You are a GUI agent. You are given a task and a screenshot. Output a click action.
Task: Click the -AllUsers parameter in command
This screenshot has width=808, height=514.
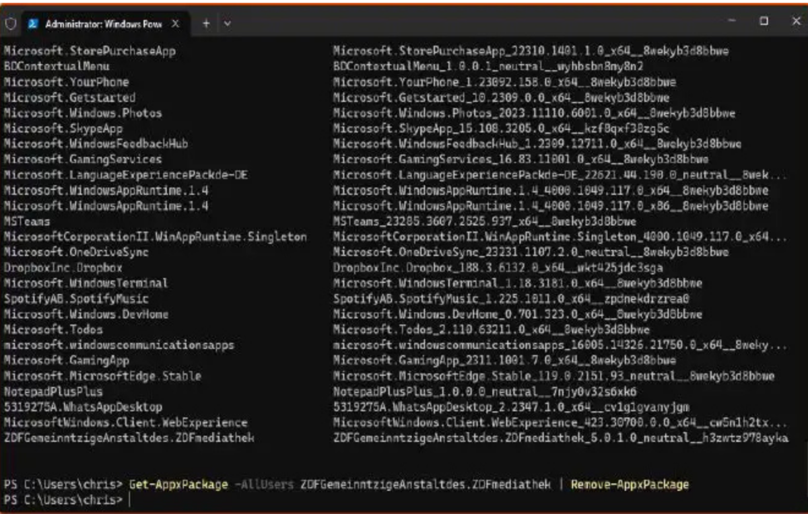pos(267,485)
